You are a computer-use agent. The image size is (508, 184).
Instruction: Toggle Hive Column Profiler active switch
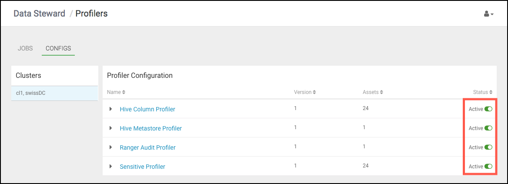[488, 109]
